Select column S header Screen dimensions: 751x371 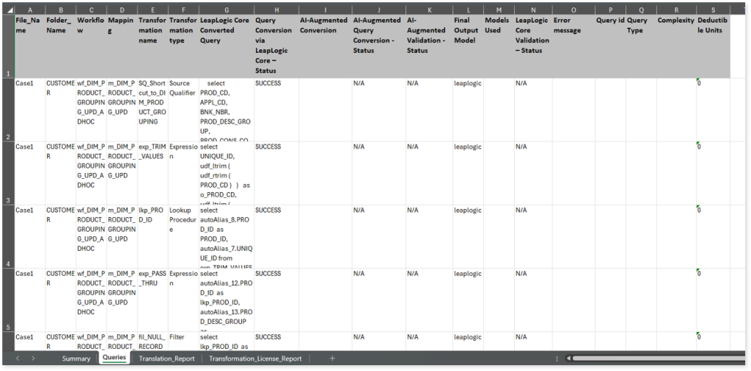coord(713,10)
